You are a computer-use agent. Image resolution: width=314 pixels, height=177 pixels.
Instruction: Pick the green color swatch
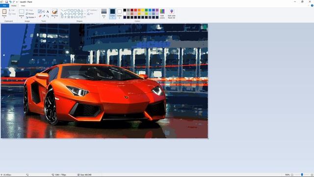[146, 10]
